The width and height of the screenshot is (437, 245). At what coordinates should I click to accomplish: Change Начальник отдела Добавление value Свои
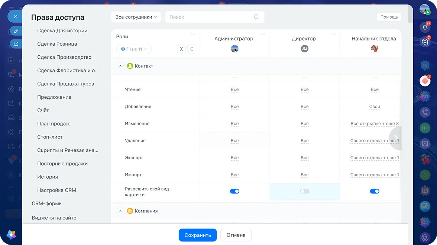(375, 107)
